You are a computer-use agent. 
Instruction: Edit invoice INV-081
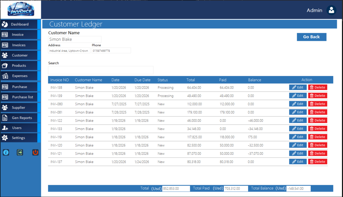pyautogui.click(x=298, y=112)
